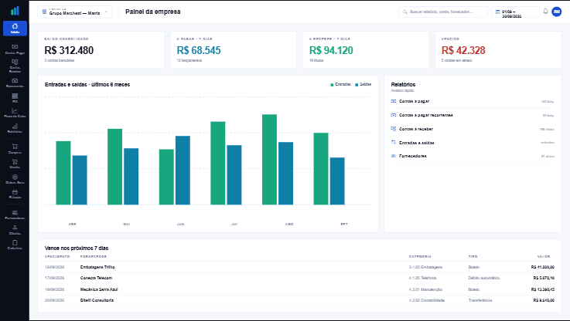Open the Vendas cart icon

(x=15, y=164)
